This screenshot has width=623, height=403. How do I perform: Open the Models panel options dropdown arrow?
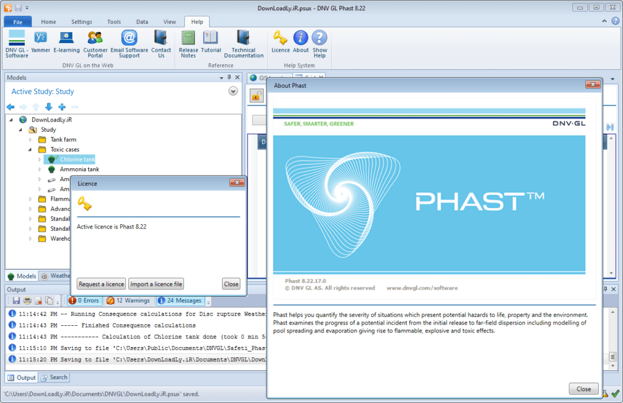tap(221, 78)
